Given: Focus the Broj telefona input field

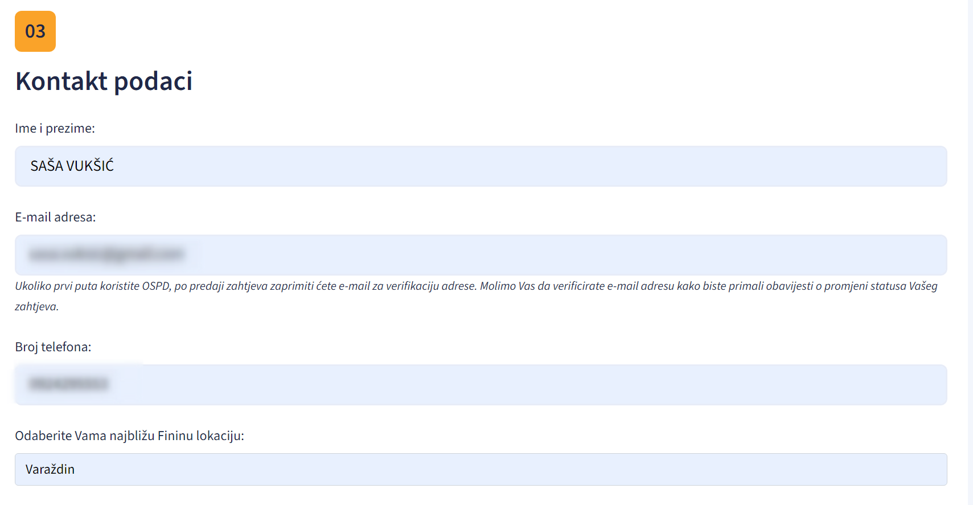Looking at the screenshot, I should pos(481,385).
